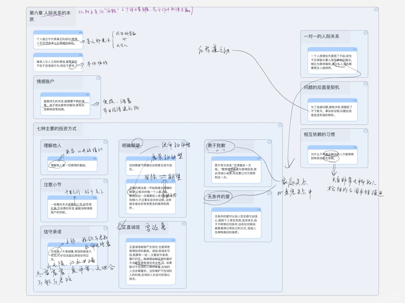The height and width of the screenshot is (303, 405).
Task: Collapse the 第六章 人际关系的本质 main frame
Action: (x=376, y=10)
